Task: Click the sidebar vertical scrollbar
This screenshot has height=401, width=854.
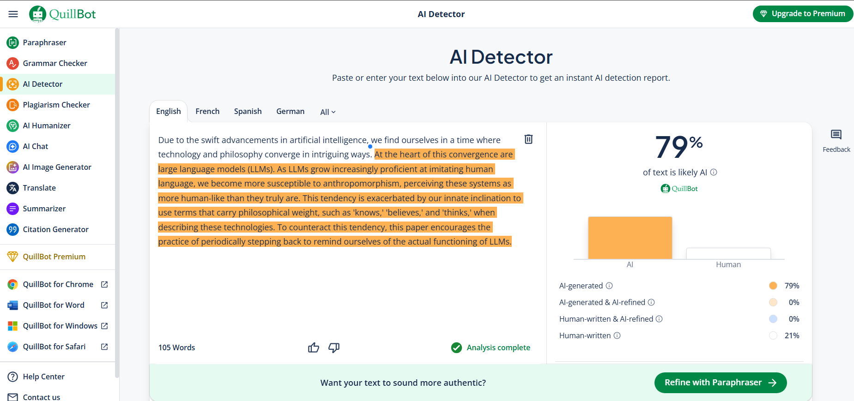Action: tap(117, 203)
